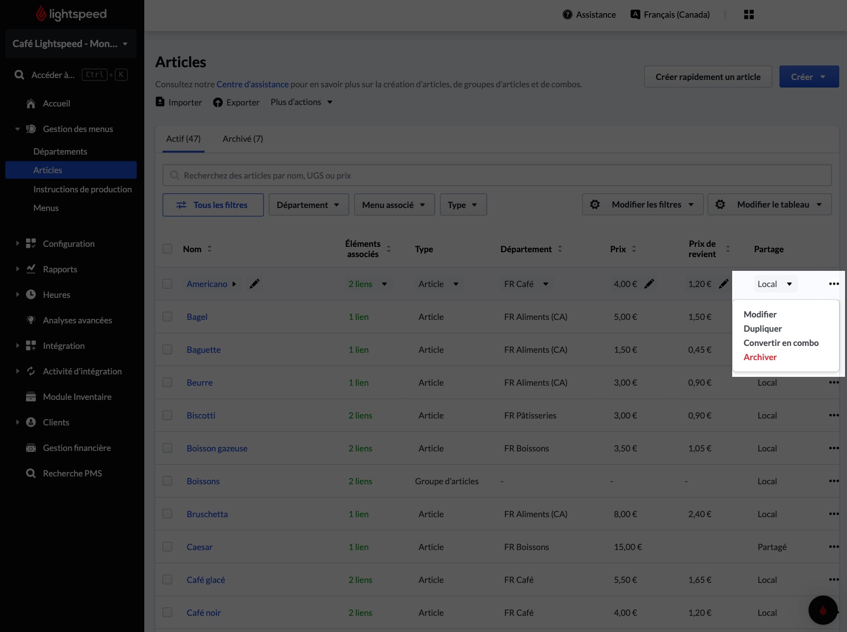Open the Type filter dropdown
This screenshot has width=847, height=632.
pos(463,205)
